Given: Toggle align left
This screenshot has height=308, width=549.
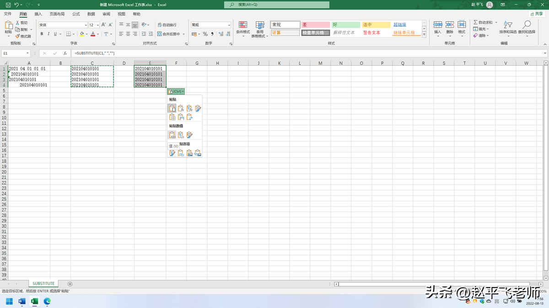Looking at the screenshot, I should [121, 34].
